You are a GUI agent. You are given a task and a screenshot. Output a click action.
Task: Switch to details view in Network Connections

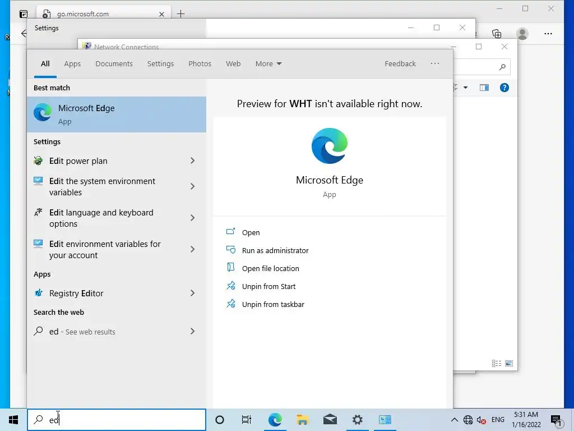point(497,363)
